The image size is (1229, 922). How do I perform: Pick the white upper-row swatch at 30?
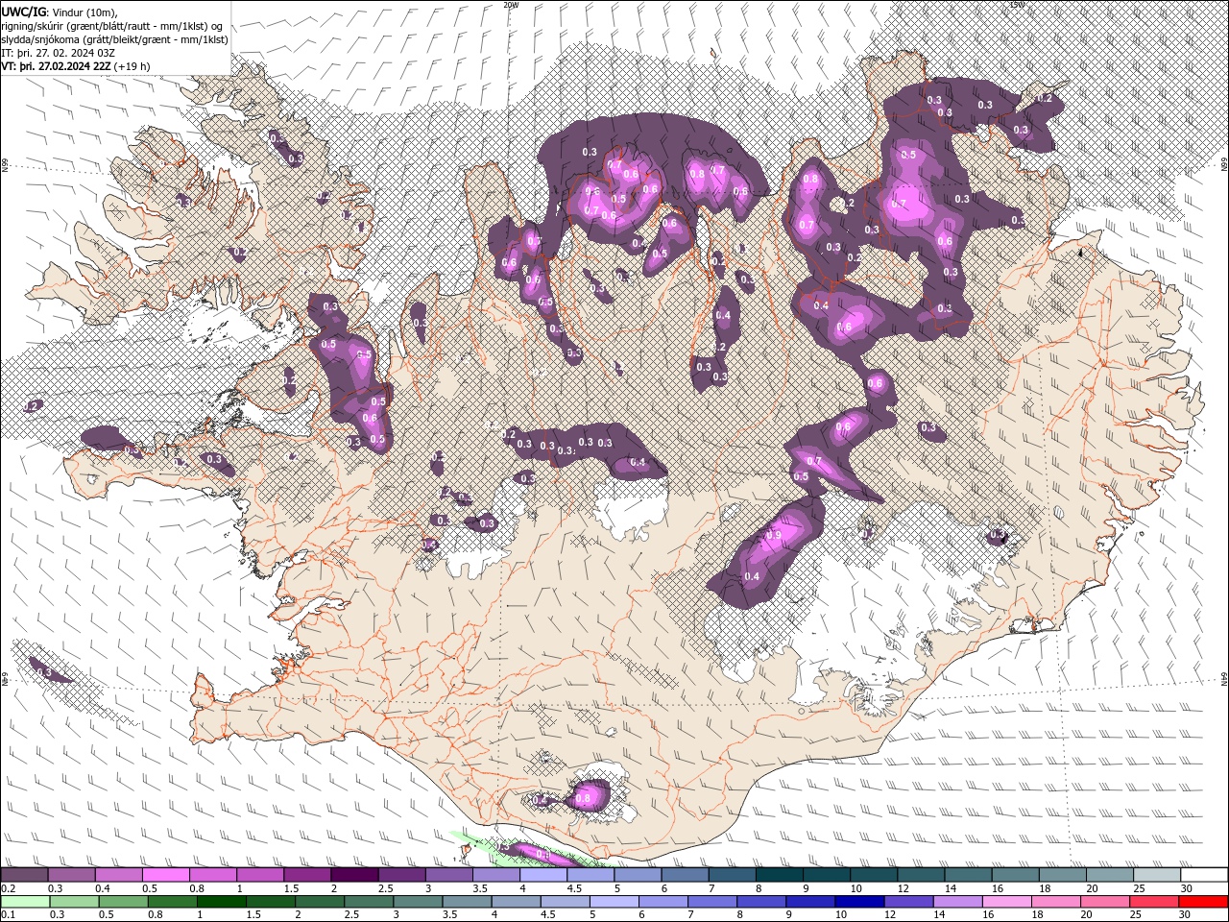click(1205, 875)
